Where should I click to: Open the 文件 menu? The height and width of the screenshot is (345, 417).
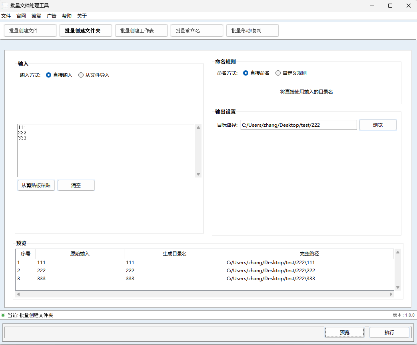6,16
